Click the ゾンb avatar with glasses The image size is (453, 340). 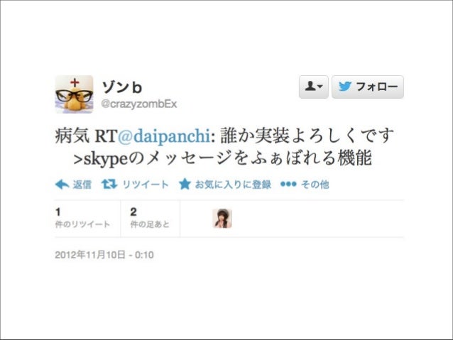75,94
